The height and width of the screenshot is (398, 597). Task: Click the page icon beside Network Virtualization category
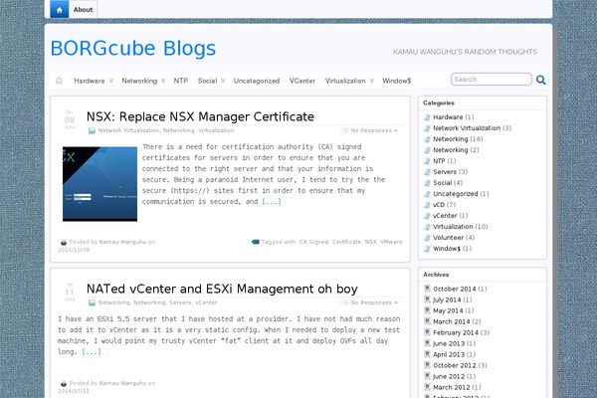coord(427,128)
